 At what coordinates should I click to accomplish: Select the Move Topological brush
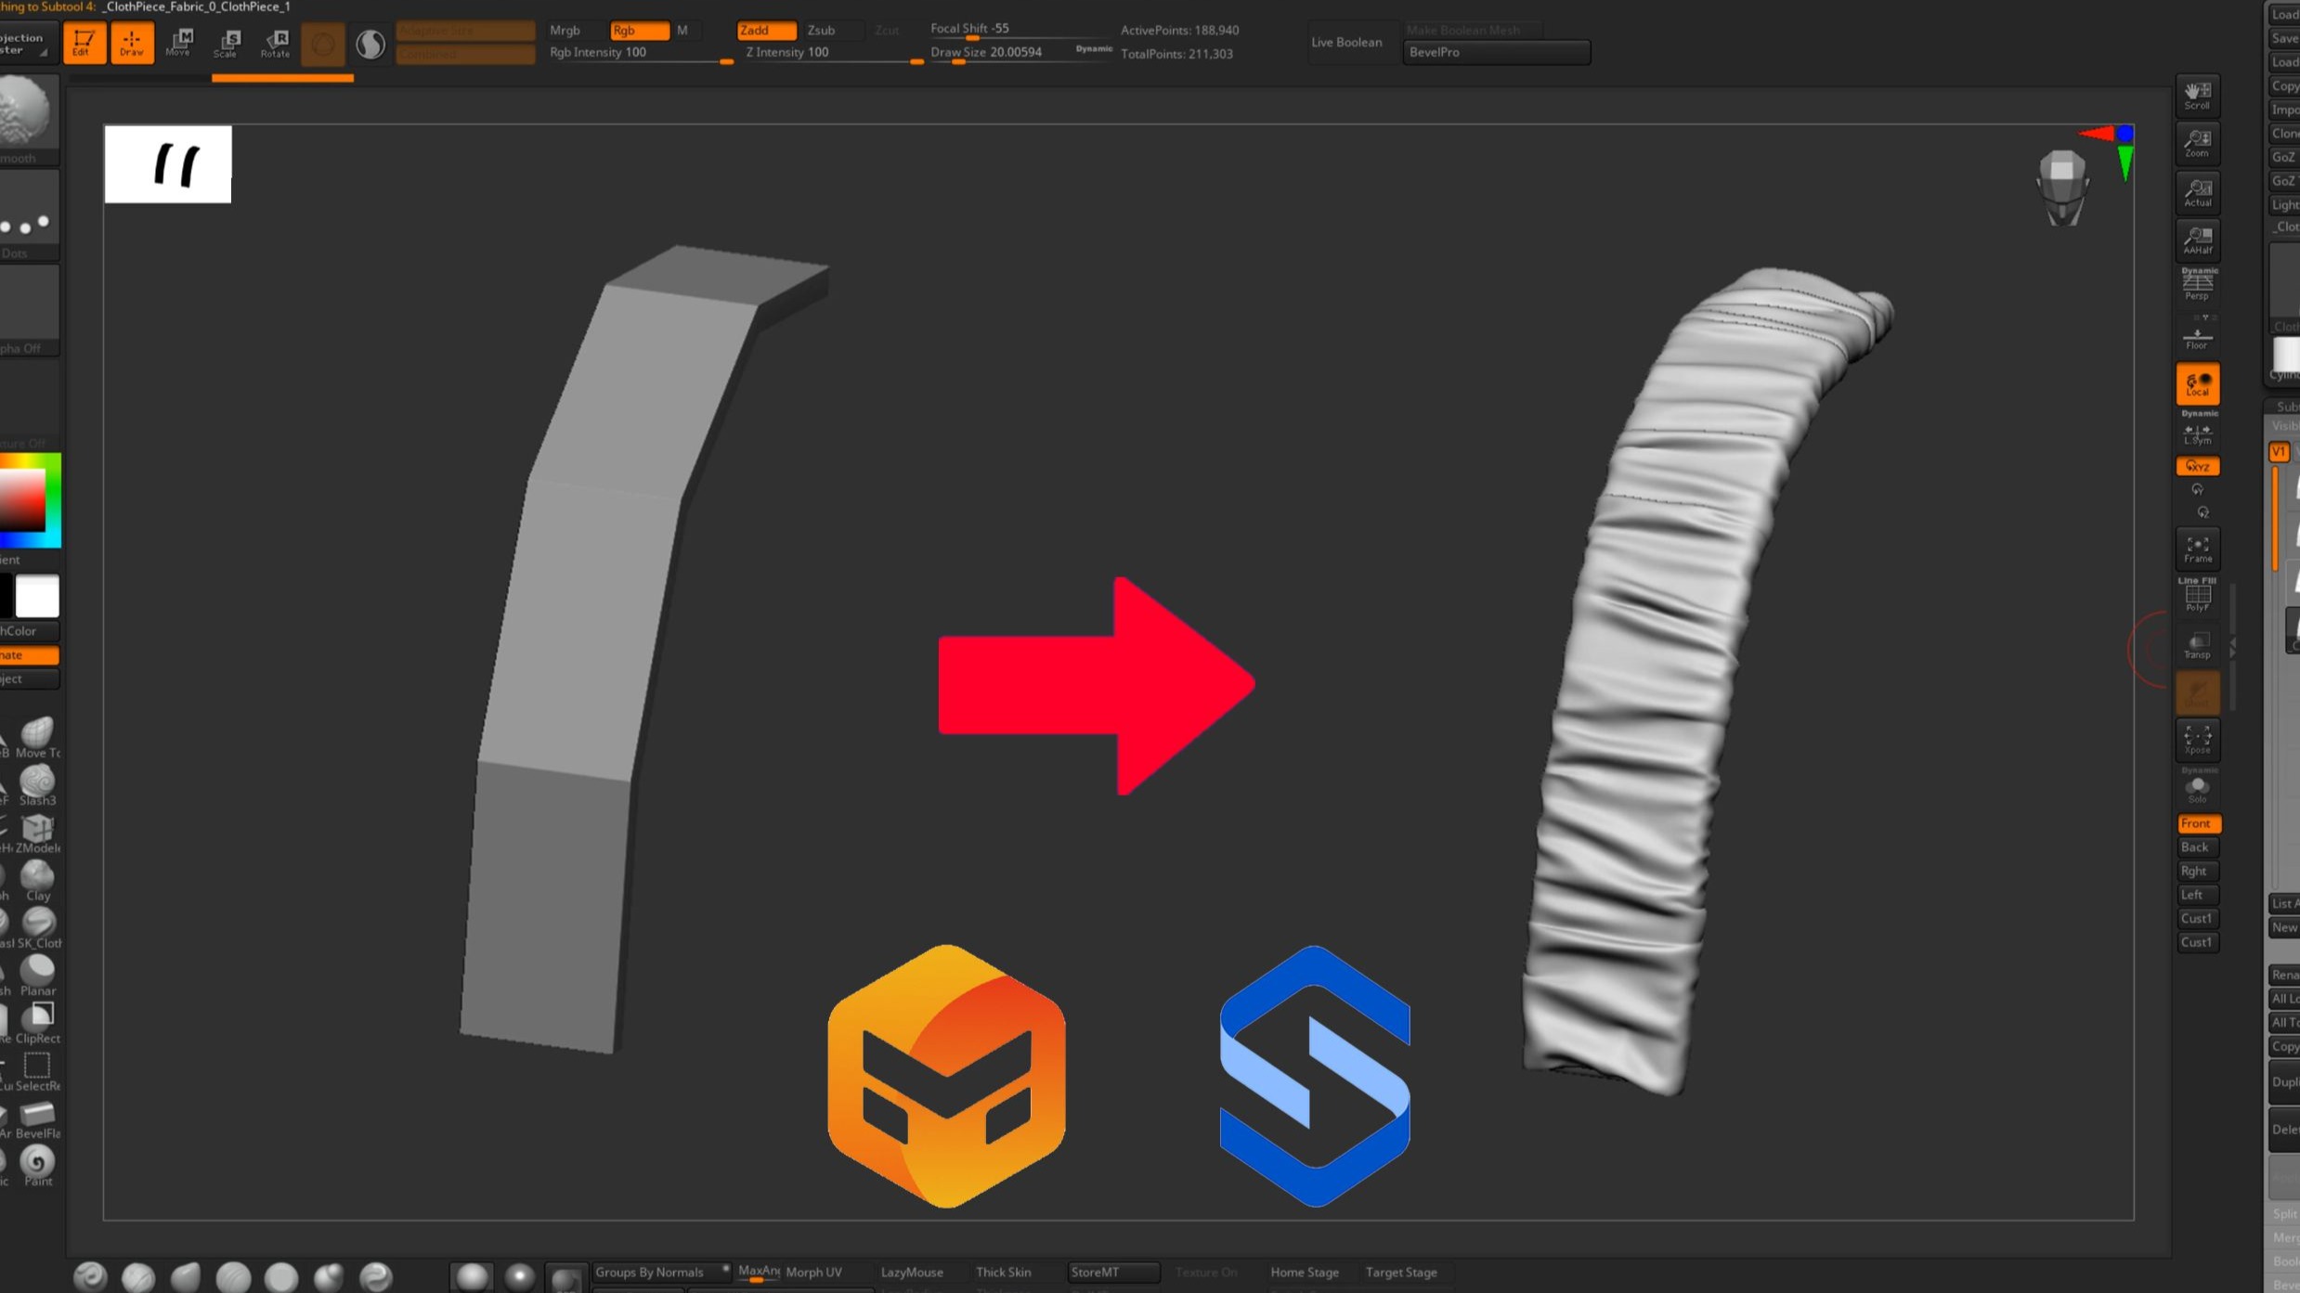pyautogui.click(x=37, y=738)
